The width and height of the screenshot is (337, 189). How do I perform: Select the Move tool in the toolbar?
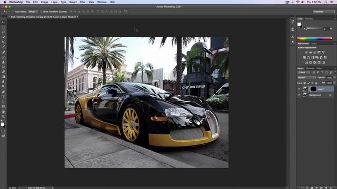(x=3, y=22)
